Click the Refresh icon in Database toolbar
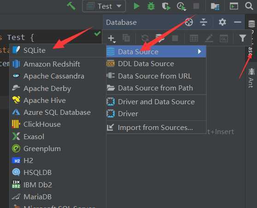The image size is (257, 208). point(145,39)
